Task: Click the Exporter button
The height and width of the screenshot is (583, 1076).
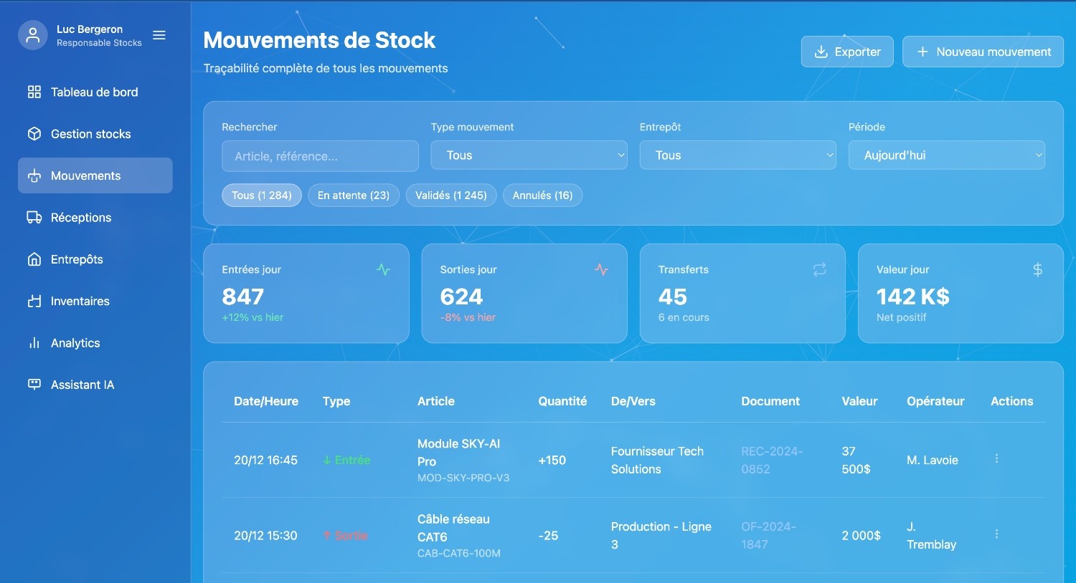Action: [x=846, y=52]
